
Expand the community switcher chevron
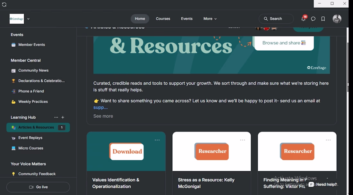(x=28, y=19)
